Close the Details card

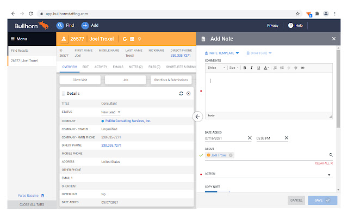[x=189, y=93]
